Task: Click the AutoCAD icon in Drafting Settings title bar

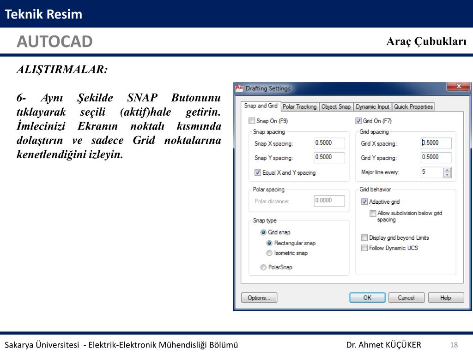Action: tap(239, 88)
